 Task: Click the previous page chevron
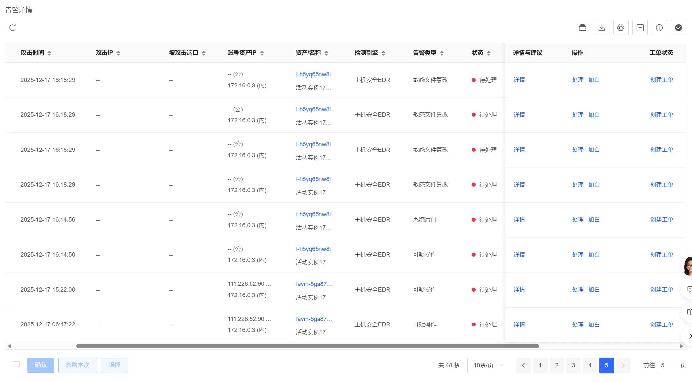point(523,365)
